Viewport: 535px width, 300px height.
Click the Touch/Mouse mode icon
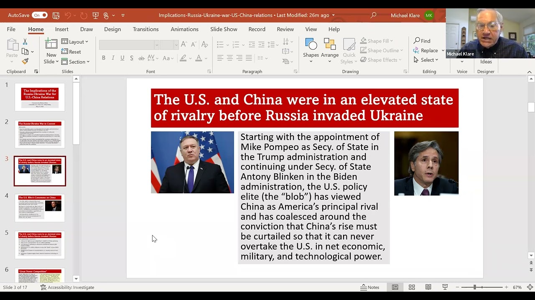(x=106, y=15)
